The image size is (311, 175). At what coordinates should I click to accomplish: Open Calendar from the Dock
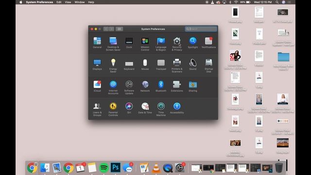[x=80, y=168]
